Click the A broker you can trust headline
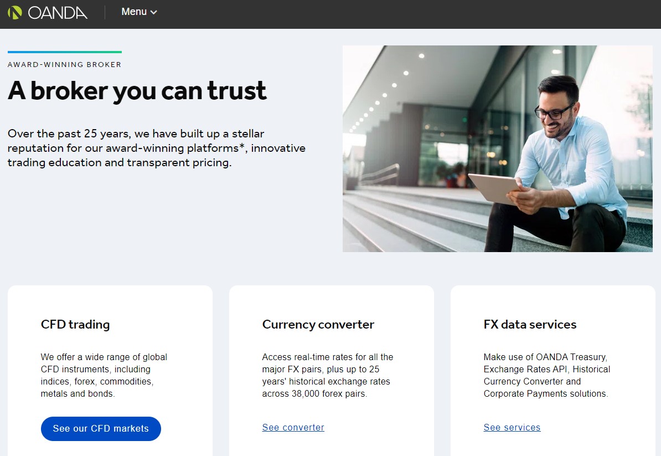Image resolution: width=661 pixels, height=456 pixels. tap(137, 91)
